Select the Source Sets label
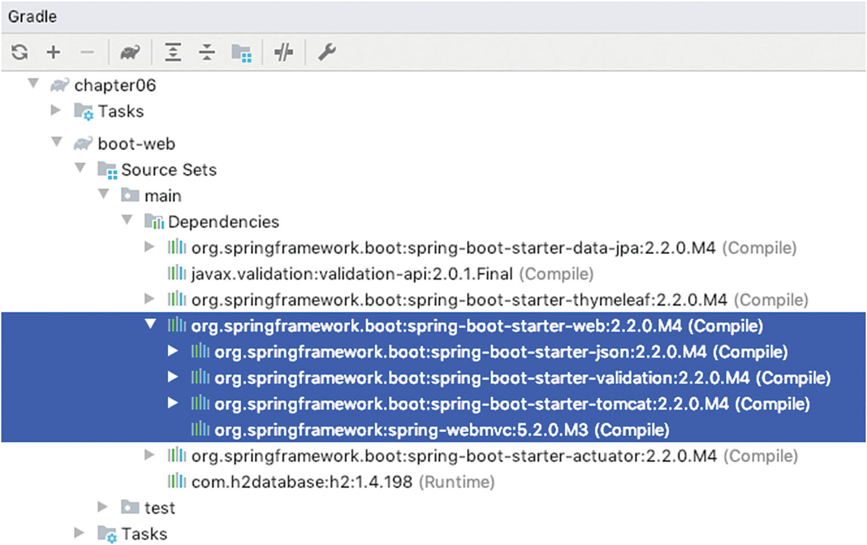867x545 pixels. (169, 170)
